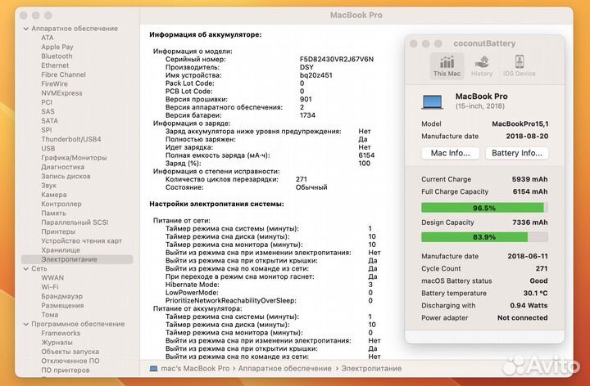Click the 83.9% capacity progress bar
The width and height of the screenshot is (590, 386).
click(484, 237)
